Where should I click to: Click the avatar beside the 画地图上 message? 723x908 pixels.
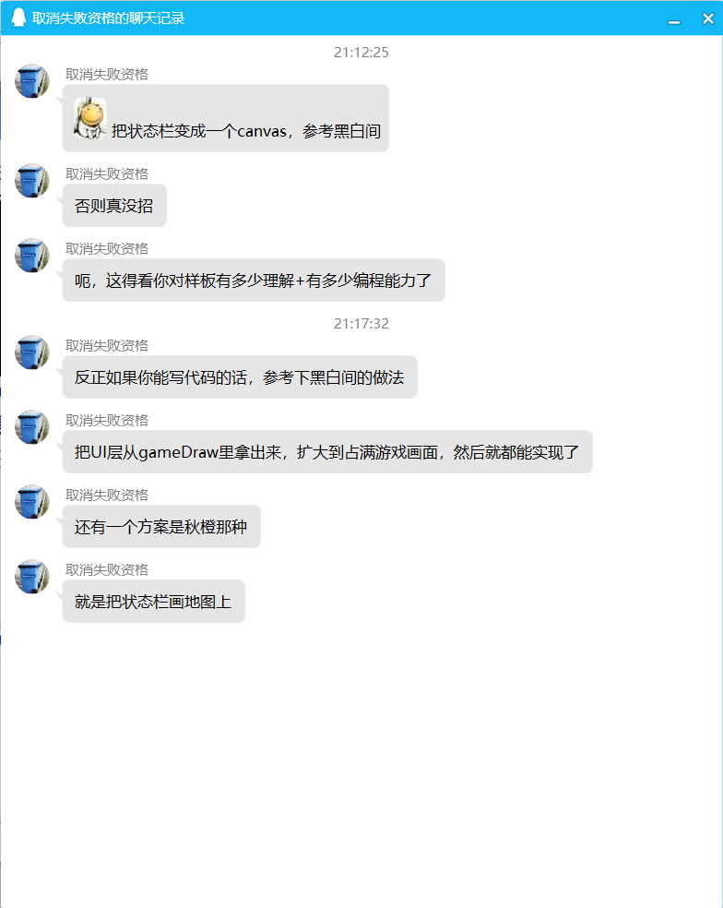32,576
